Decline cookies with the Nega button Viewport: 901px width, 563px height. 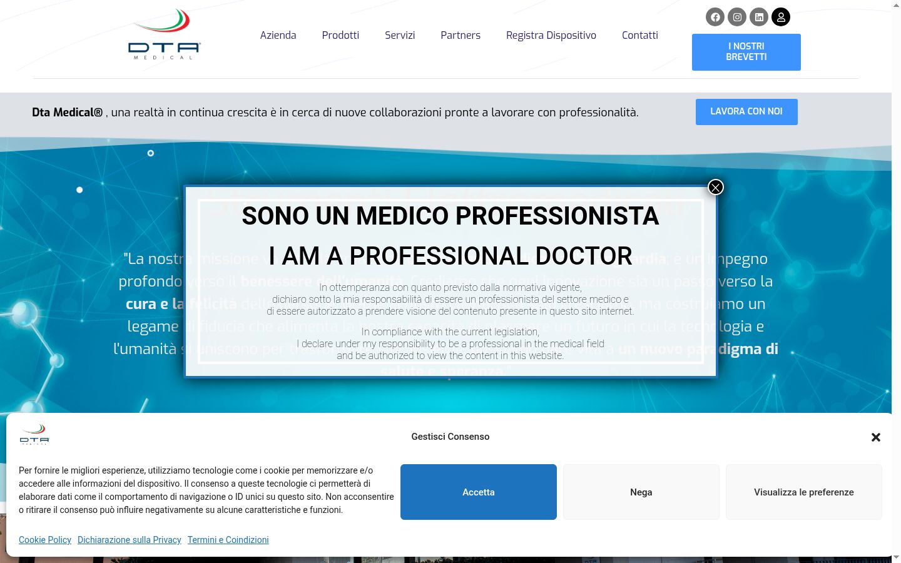(x=641, y=492)
